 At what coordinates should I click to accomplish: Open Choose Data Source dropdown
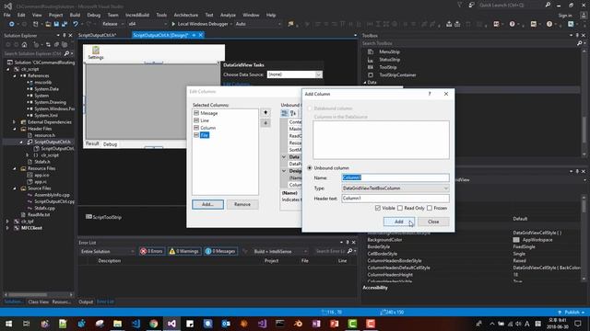(318, 74)
